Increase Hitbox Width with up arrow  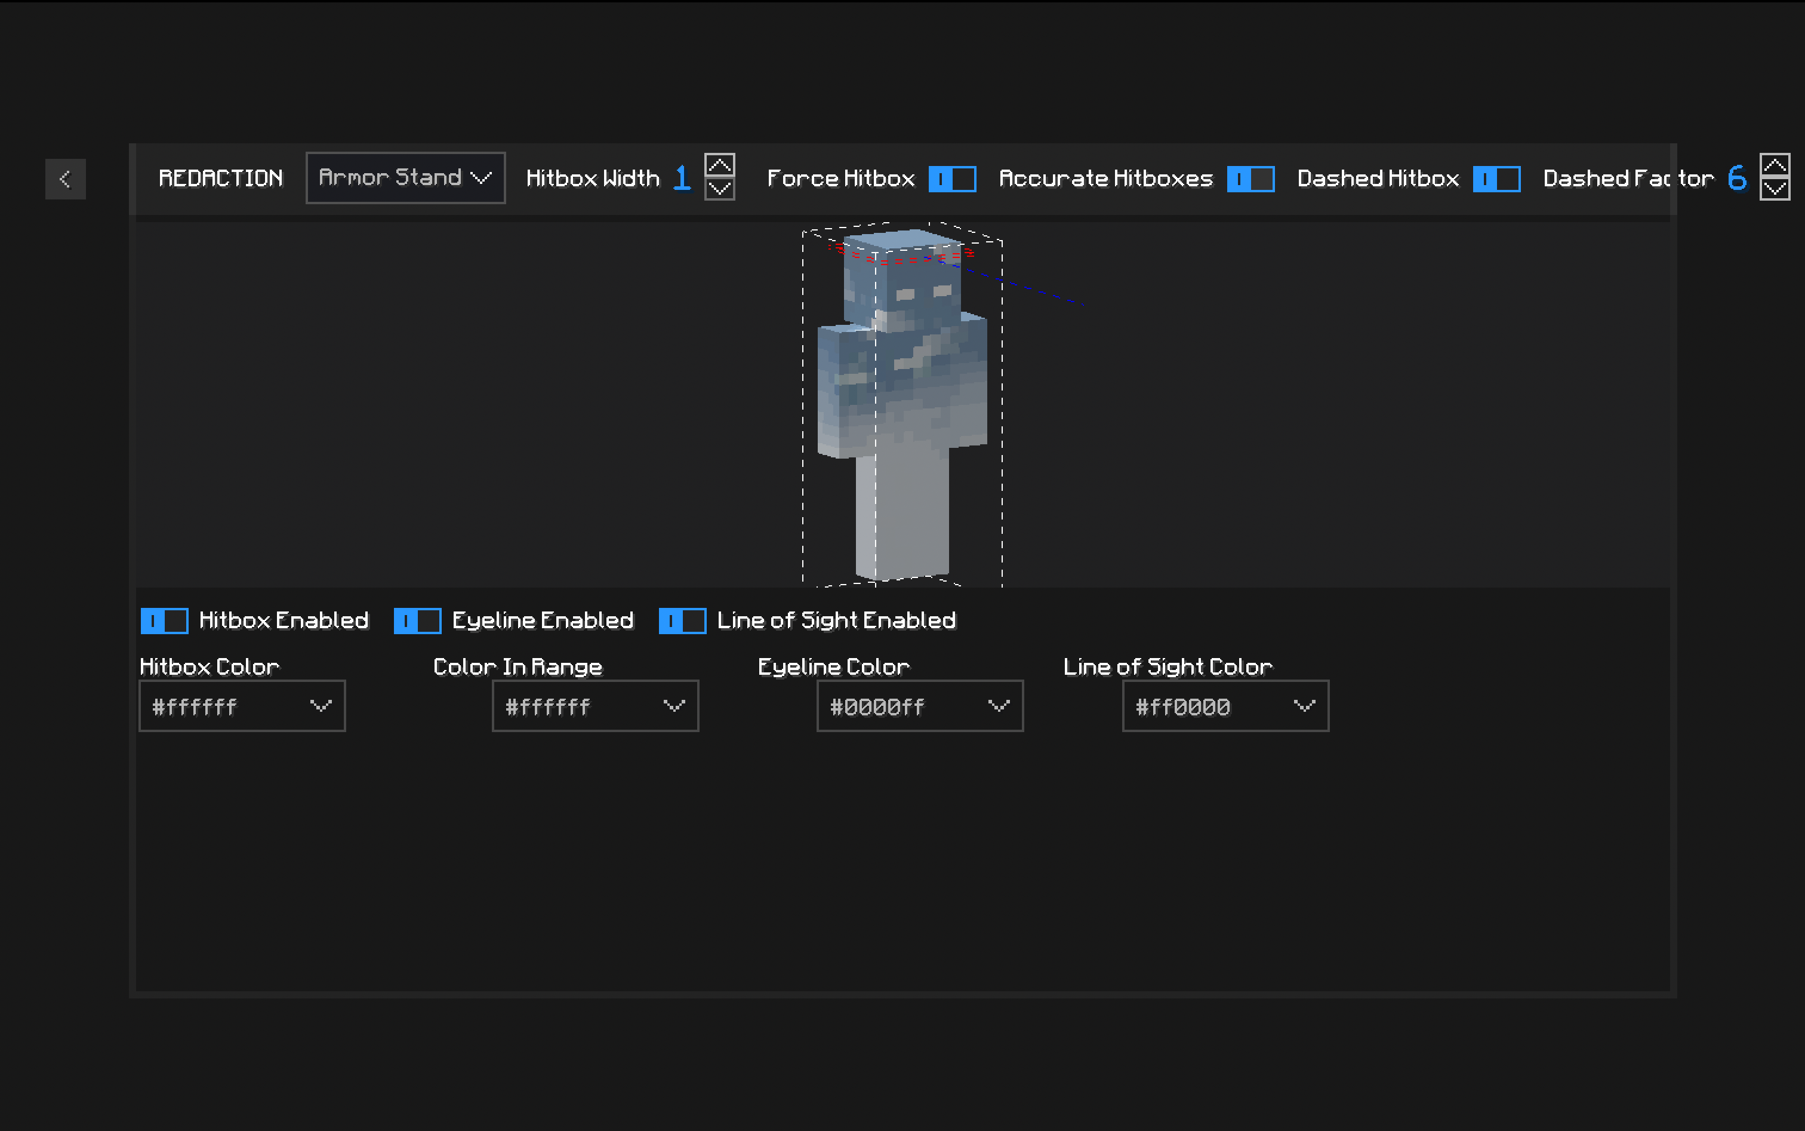coord(719,165)
